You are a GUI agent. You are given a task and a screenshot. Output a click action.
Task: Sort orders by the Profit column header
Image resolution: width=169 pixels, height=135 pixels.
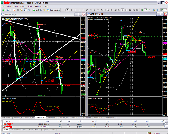coord(163,121)
